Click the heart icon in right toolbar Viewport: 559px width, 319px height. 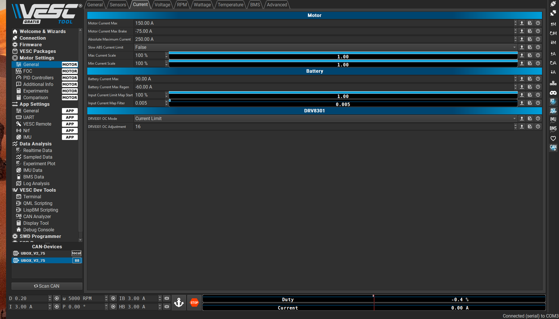point(553,138)
